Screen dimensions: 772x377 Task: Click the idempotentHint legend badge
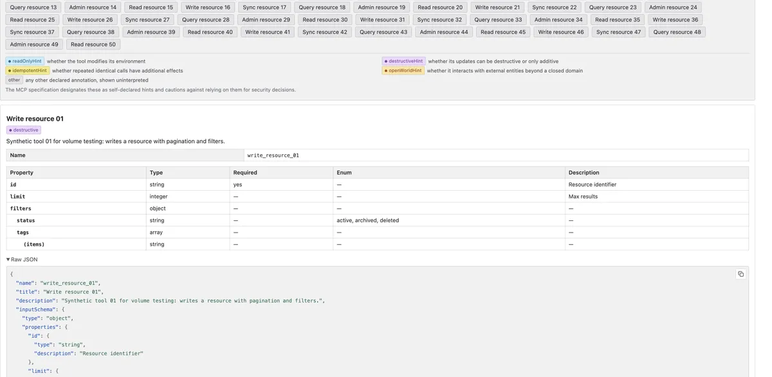(27, 71)
